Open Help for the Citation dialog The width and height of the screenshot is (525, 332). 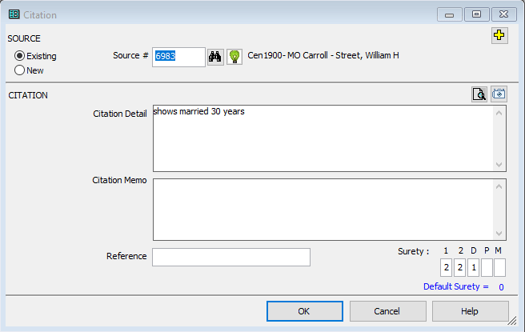470,310
